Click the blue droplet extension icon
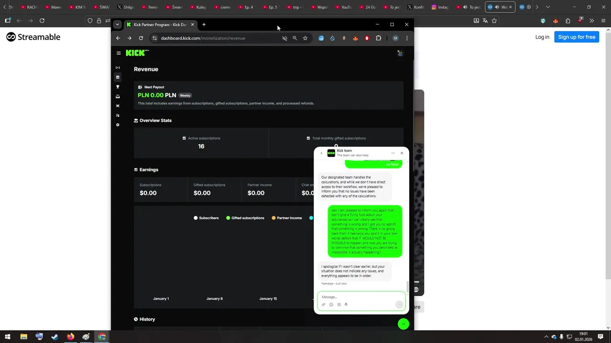Viewport: 611px width, 343px height. [332, 38]
